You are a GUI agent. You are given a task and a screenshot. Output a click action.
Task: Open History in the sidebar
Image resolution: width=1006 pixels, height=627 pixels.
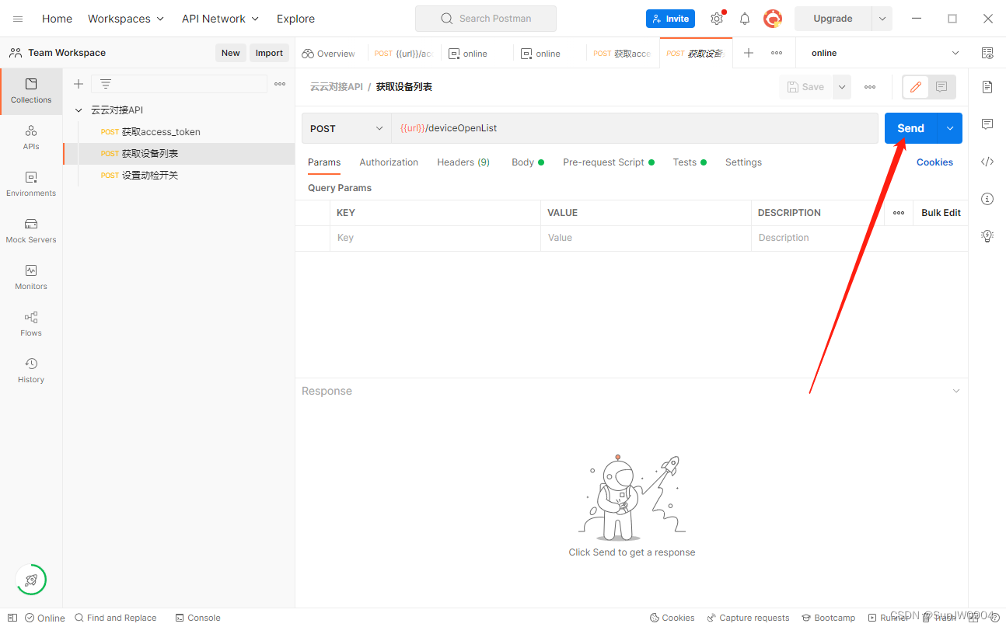[x=31, y=371]
